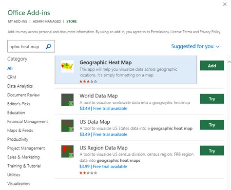The image size is (231, 190).
Task: Open the World Data Map title
Action: [x=98, y=96]
